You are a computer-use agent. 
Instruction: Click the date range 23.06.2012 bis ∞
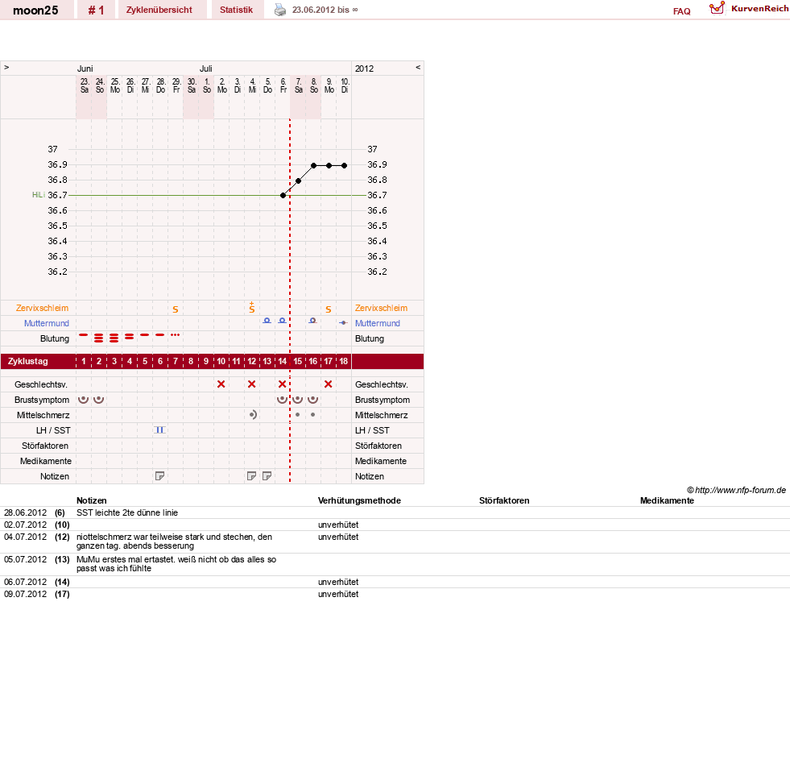coord(325,10)
